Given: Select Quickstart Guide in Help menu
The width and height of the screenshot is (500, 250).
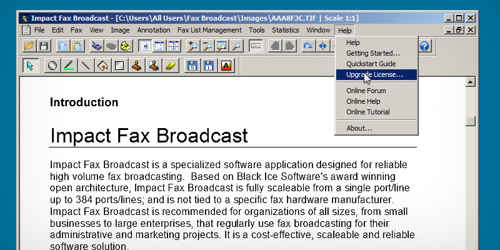Looking at the screenshot, I should point(371,64).
